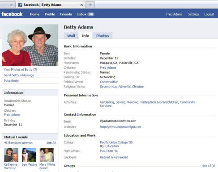Open Settings in the top bar
The image size is (218, 172).
point(193,14)
